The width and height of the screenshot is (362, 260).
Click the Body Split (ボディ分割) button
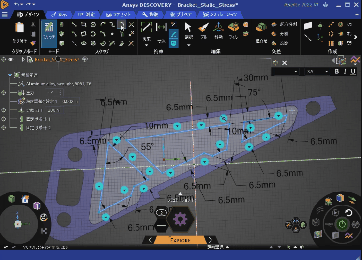pyautogui.click(x=284, y=24)
